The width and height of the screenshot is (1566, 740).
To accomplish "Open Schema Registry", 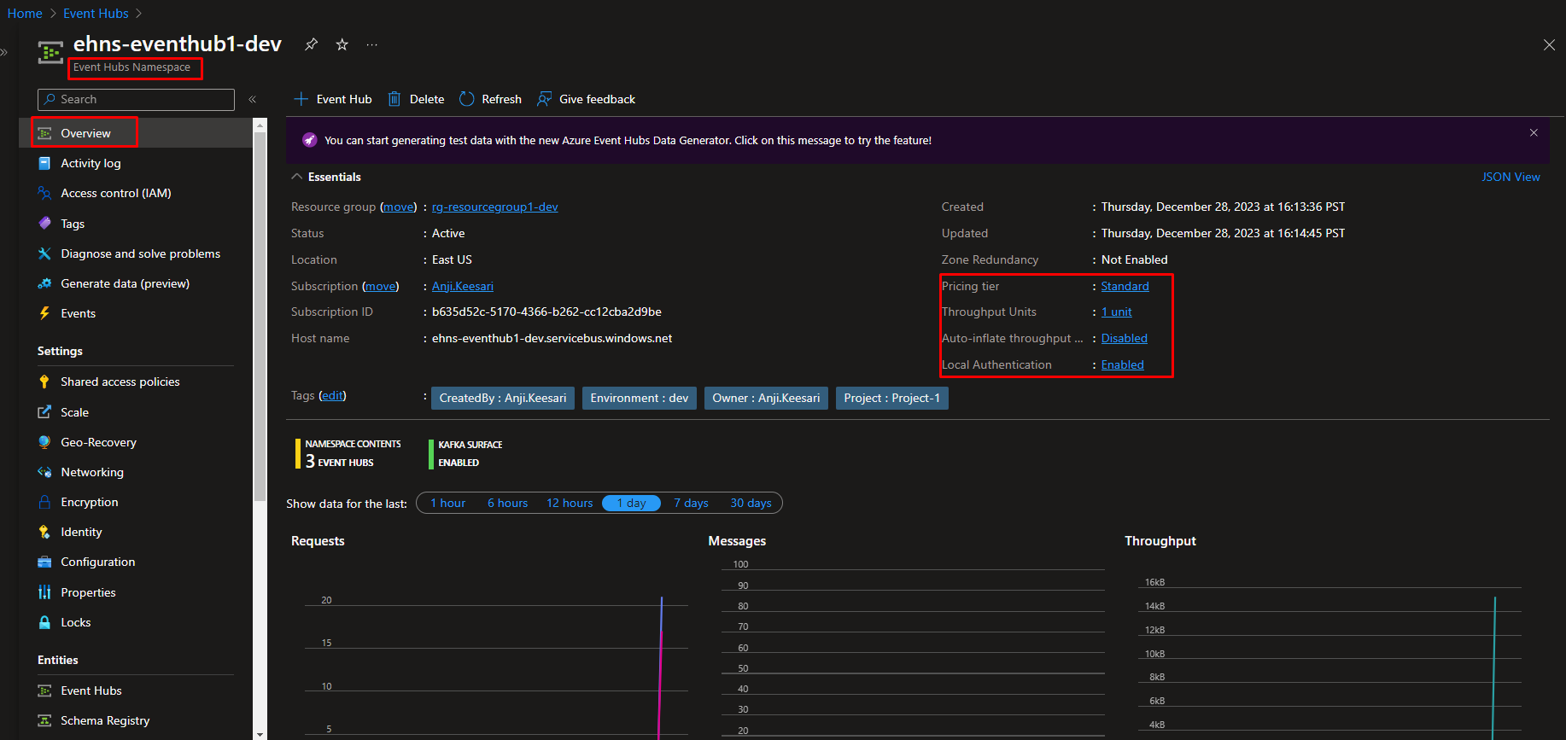I will (x=137, y=720).
